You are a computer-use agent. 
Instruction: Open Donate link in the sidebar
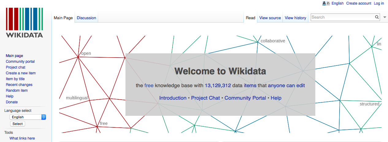click(x=12, y=102)
